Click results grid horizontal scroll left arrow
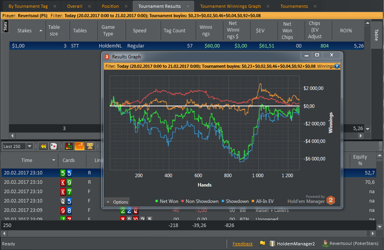The height and width of the screenshot is (250, 384). click(12, 135)
